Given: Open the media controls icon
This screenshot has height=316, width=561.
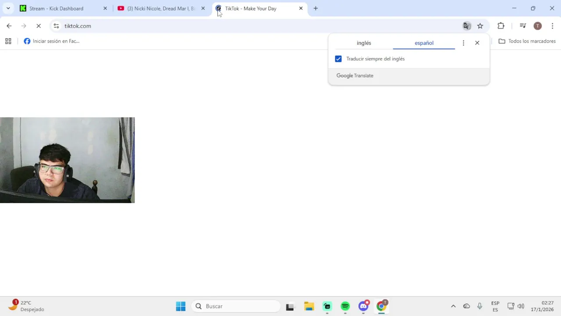Looking at the screenshot, I should pyautogui.click(x=523, y=26).
